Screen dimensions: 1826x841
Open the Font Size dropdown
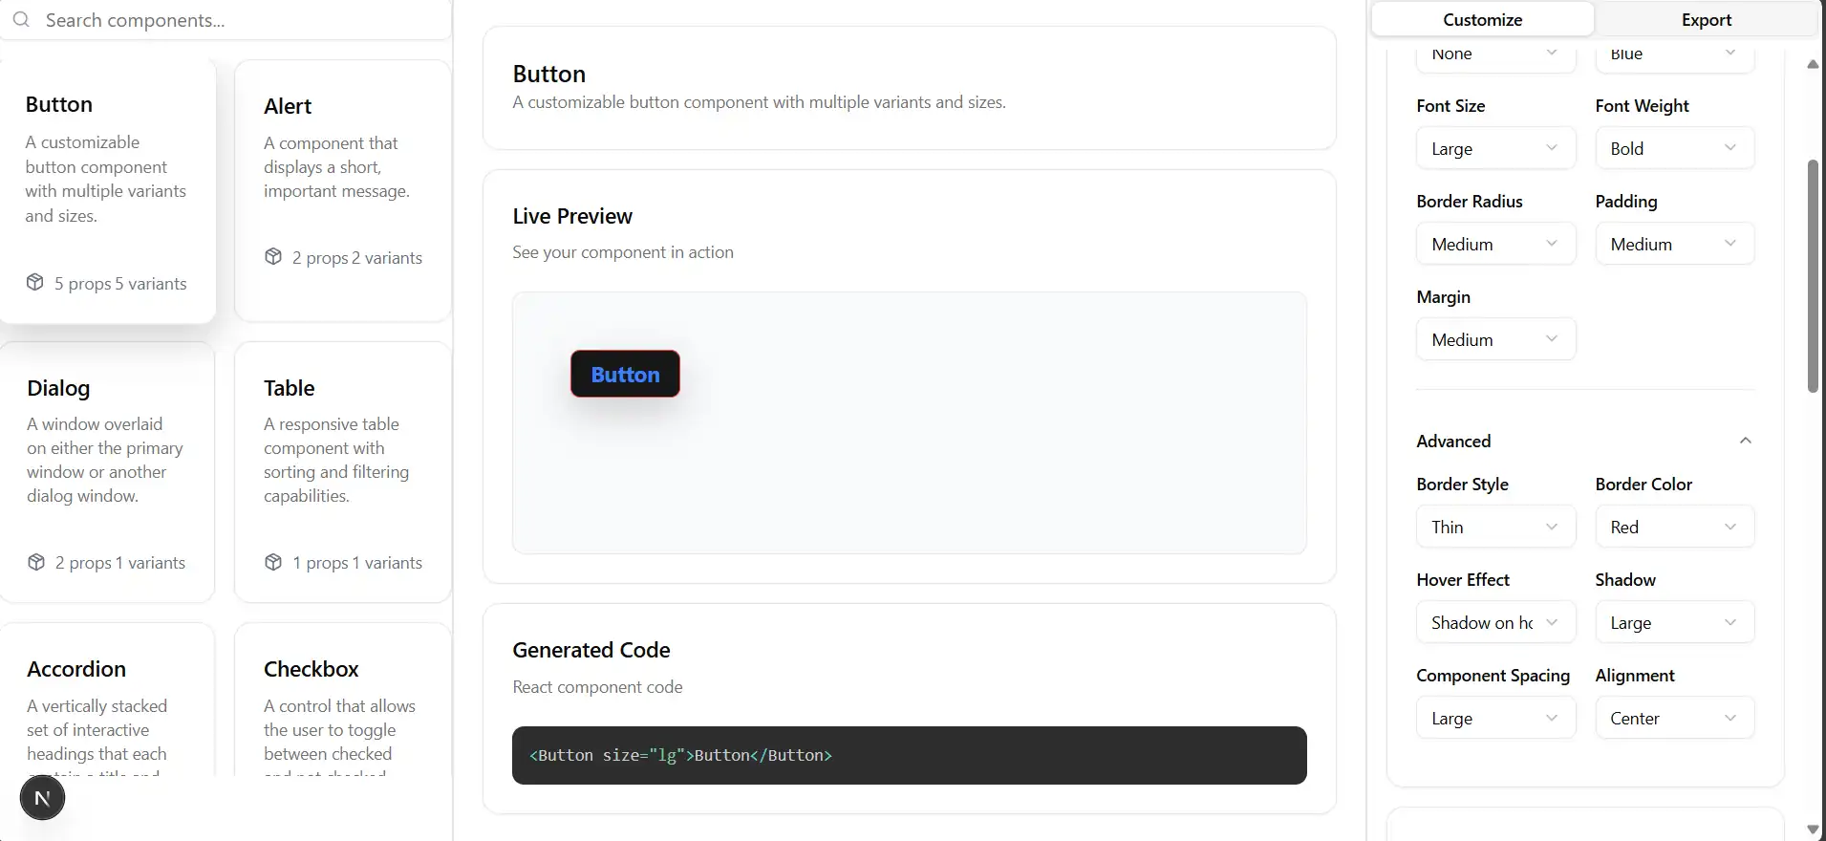[1493, 147]
